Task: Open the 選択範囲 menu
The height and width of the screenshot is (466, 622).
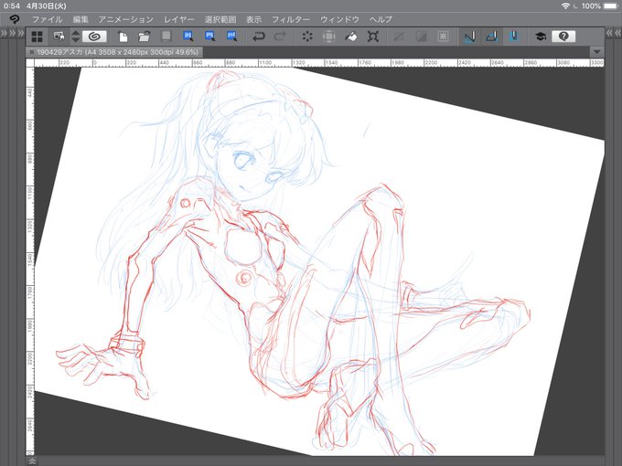Action: (220, 19)
